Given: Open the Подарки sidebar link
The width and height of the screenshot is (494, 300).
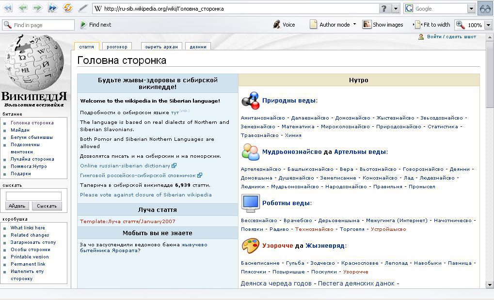Looking at the screenshot, I should click(x=20, y=174).
